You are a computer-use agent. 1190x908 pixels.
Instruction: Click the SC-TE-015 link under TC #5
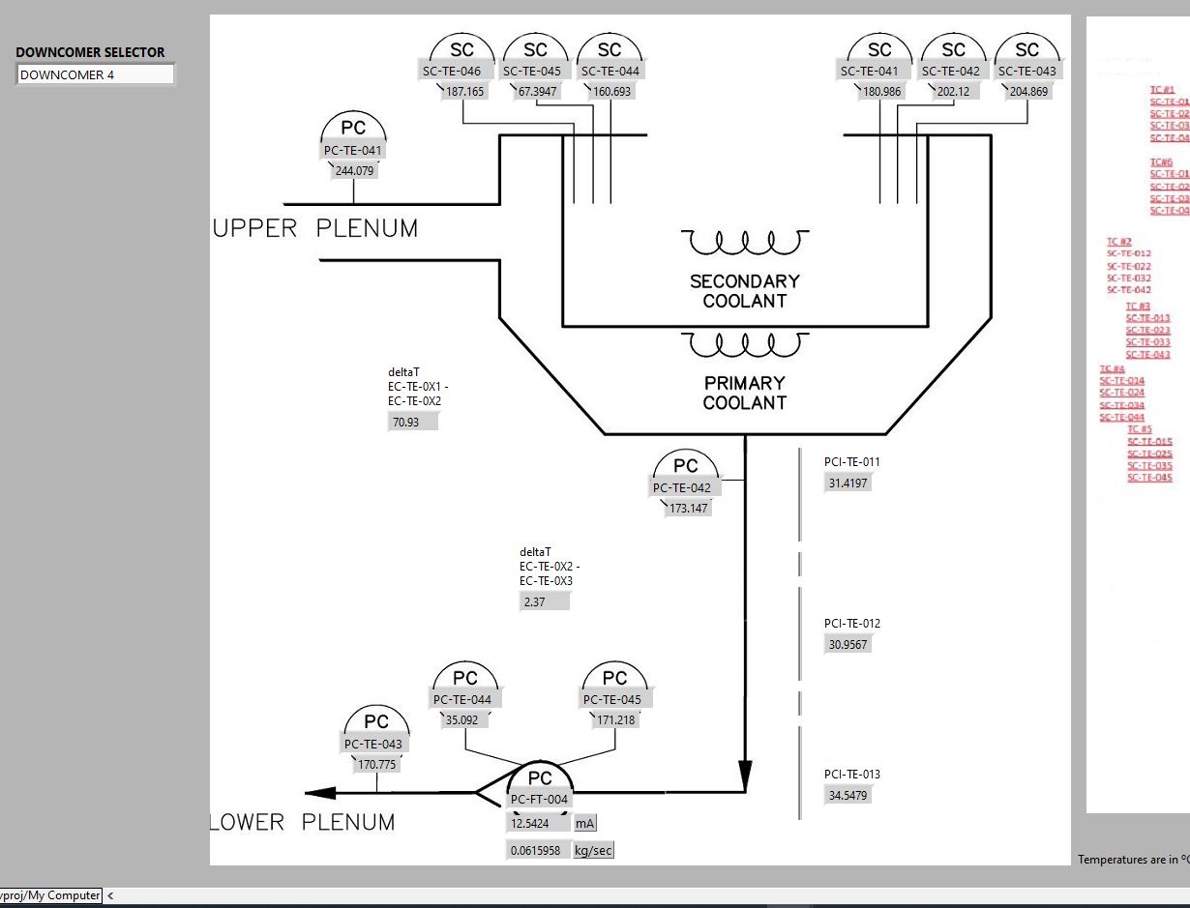(x=1149, y=442)
